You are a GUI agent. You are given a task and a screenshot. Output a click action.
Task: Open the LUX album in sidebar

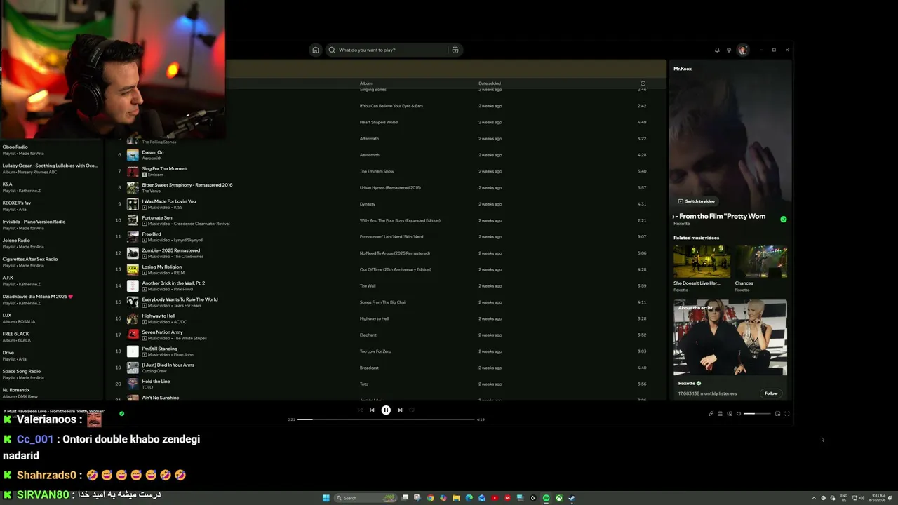[x=51, y=318]
